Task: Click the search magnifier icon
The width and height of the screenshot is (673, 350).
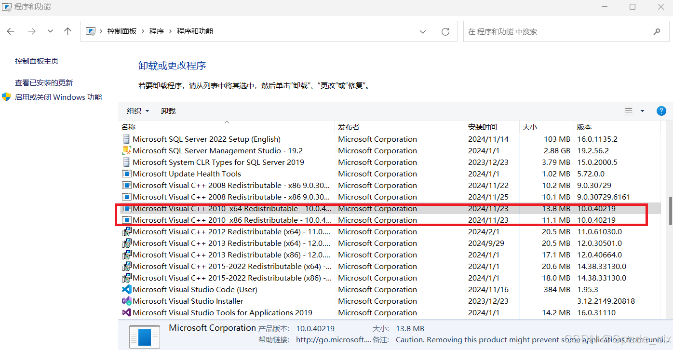Action: (657, 31)
